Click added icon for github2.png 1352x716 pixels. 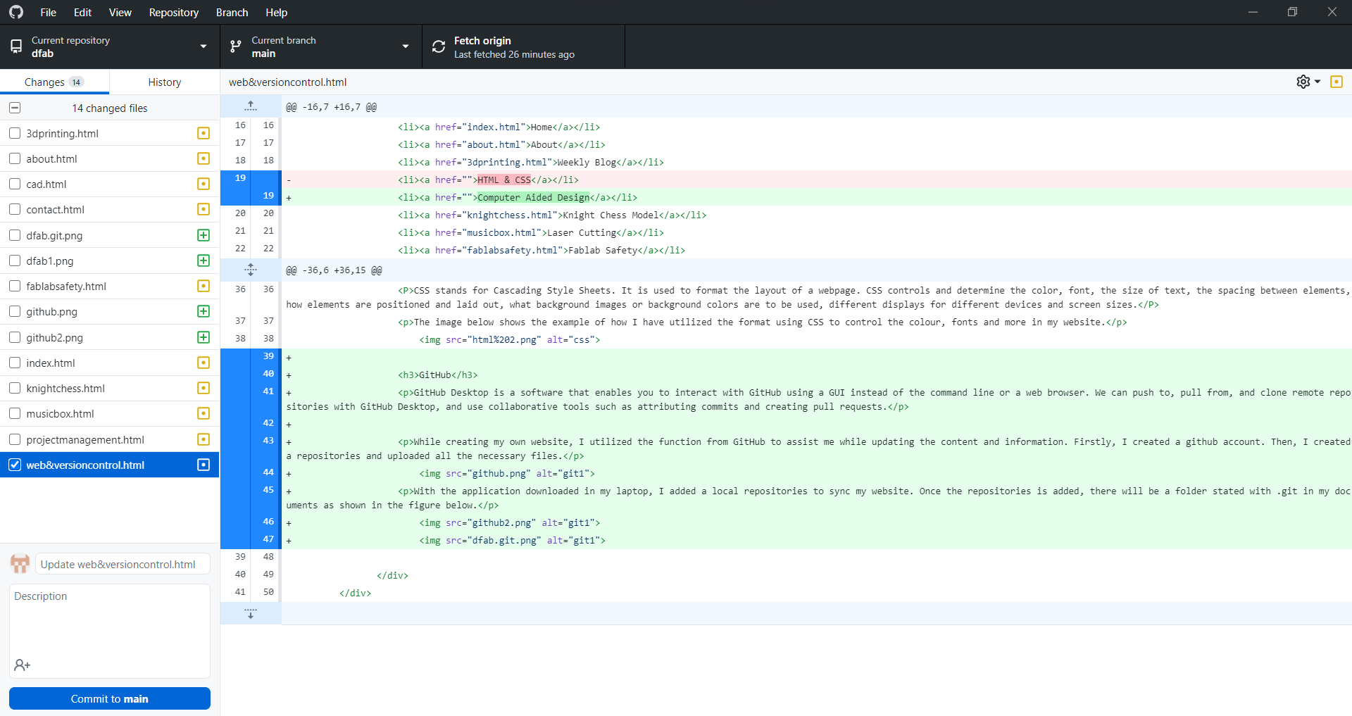coord(204,337)
